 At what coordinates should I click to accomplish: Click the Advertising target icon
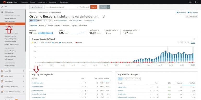click(2, 76)
